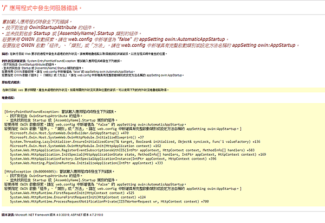Click the 'GetSpecialApplicationInstance' +396 line
This screenshot has height=223, width=325.
point(113,159)
